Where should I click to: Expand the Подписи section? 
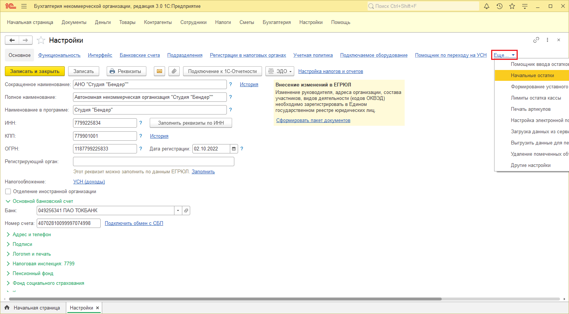point(19,244)
